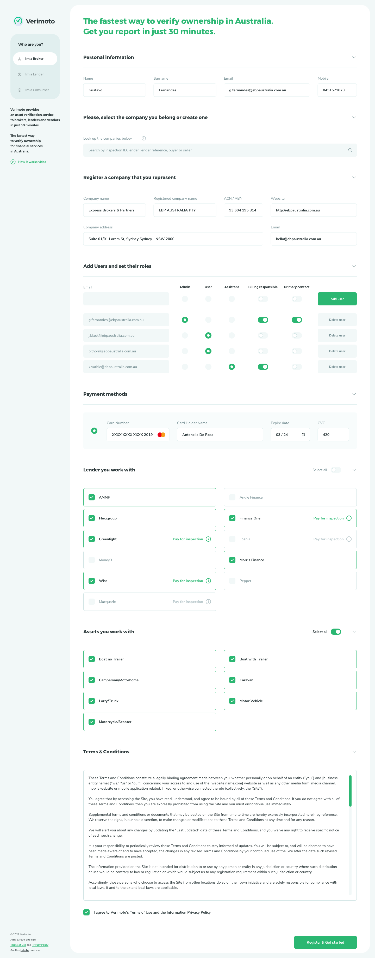Click the Broker person icon
This screenshot has width=375, height=958.
[20, 59]
